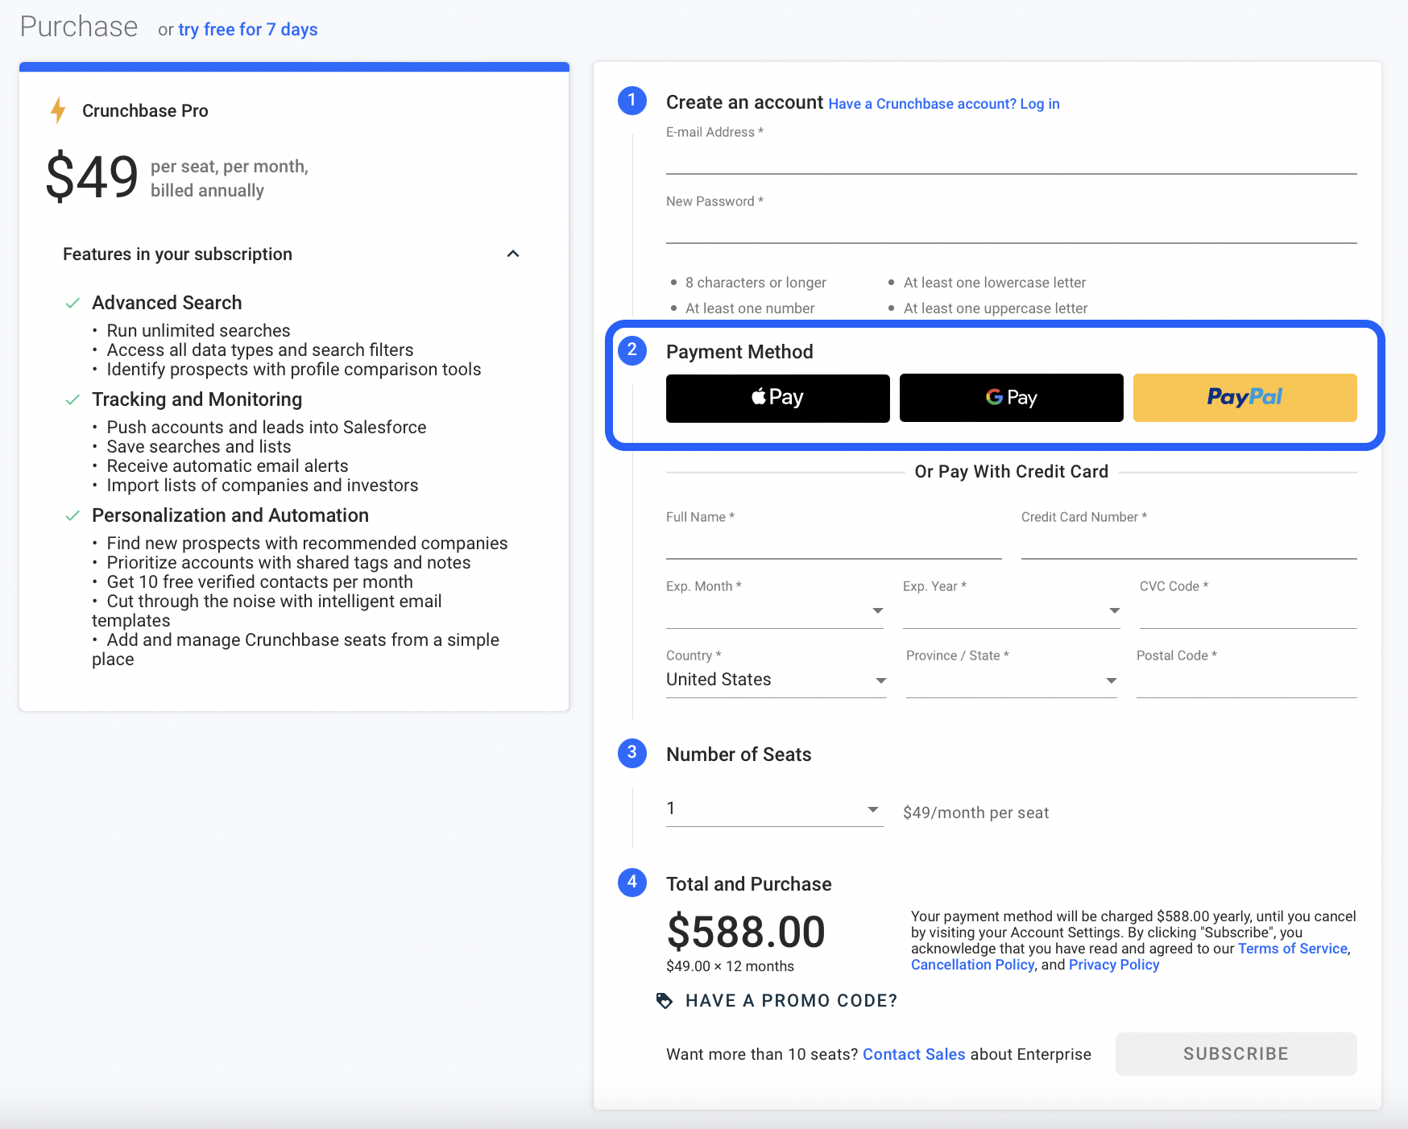This screenshot has height=1129, width=1408.
Task: Click the Save searches and lists bullet
Action: 199,447
